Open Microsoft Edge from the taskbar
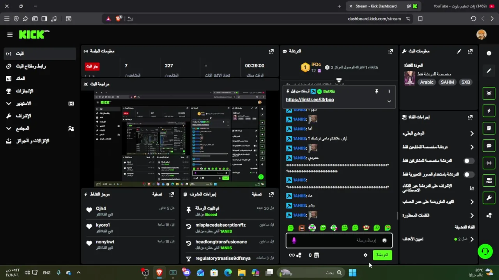Viewport: 499px width, 280px height. tap(228, 273)
